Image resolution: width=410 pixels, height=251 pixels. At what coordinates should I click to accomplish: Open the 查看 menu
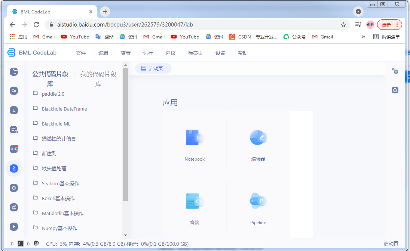126,53
